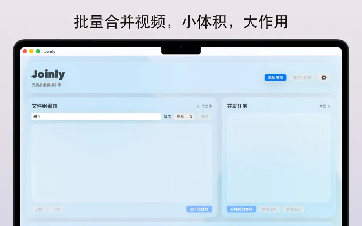The width and height of the screenshot is (362, 226).
Task: Click the 并发任务 panel heading
Action: [x=237, y=106]
